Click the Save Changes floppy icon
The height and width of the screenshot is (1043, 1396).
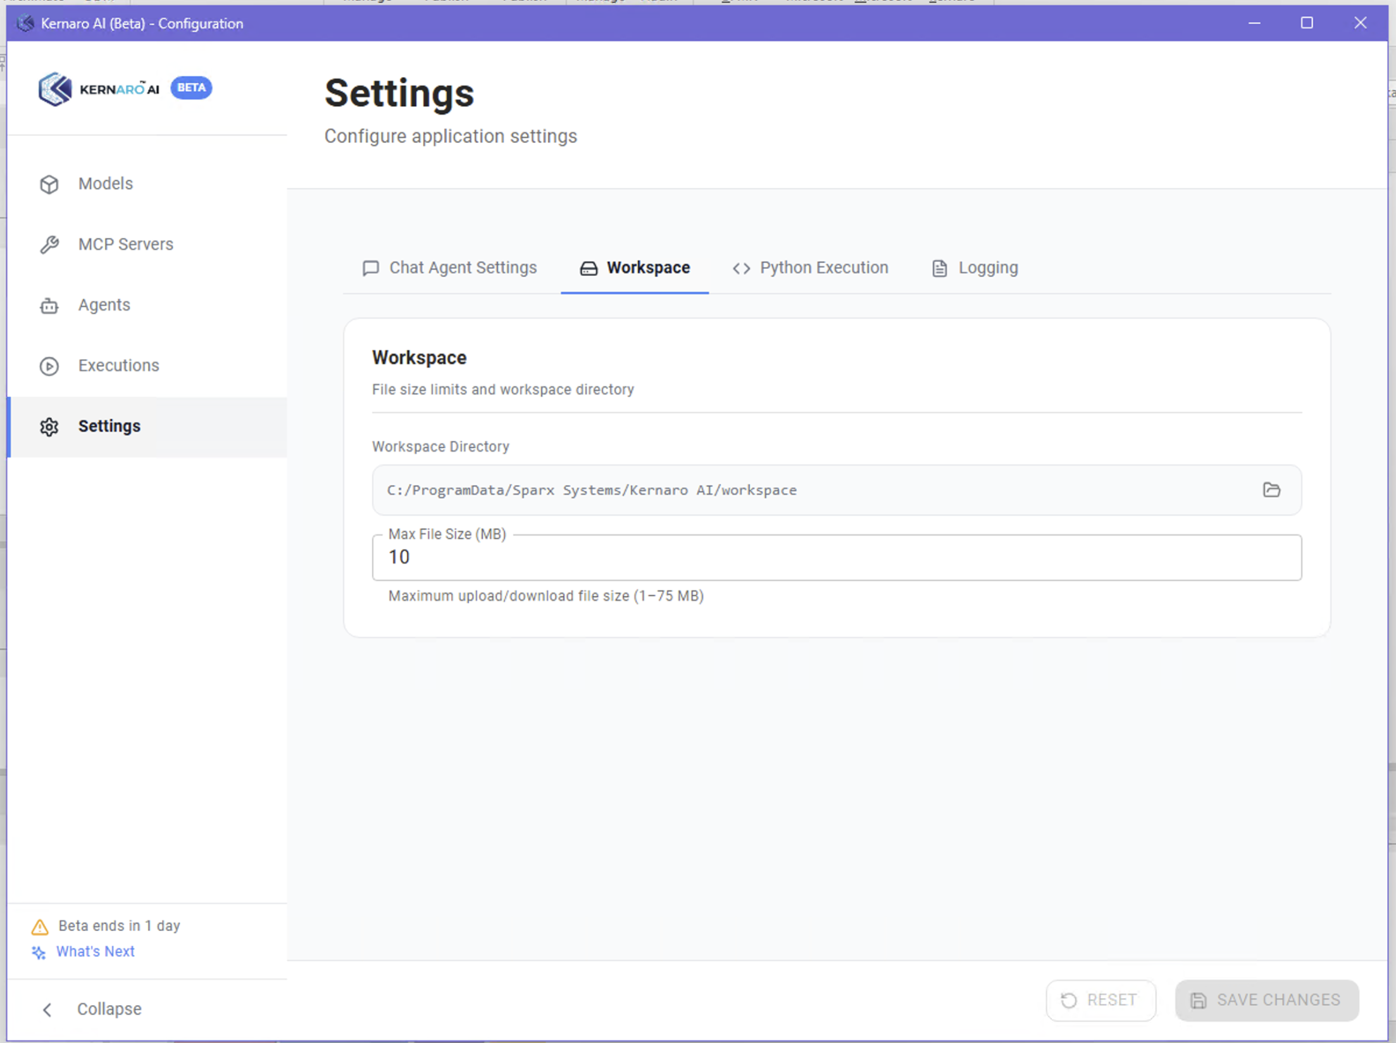click(1198, 1001)
